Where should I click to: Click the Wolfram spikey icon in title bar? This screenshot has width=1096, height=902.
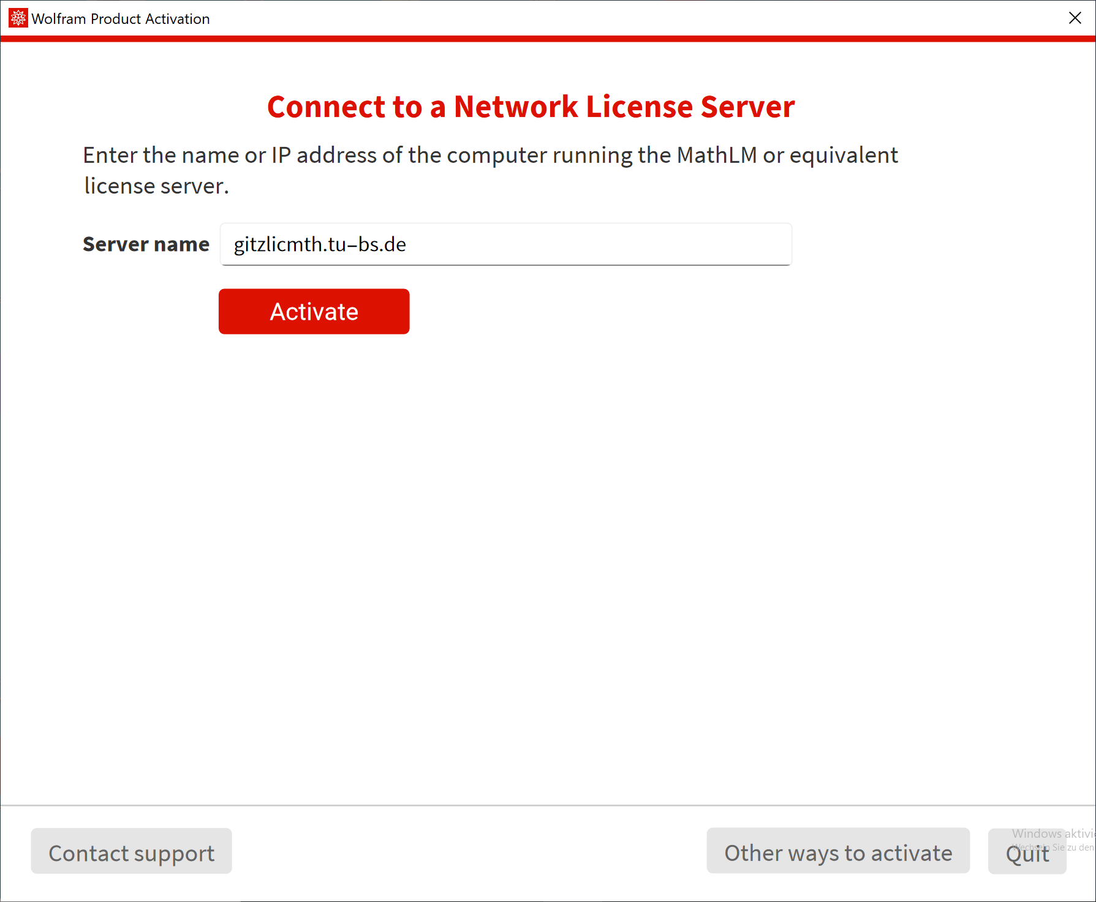(18, 18)
